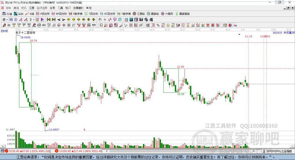Image resolution: width=295 pixels, height=160 pixels.
Task: Select the zigzag V line tool
Action: [126, 25]
